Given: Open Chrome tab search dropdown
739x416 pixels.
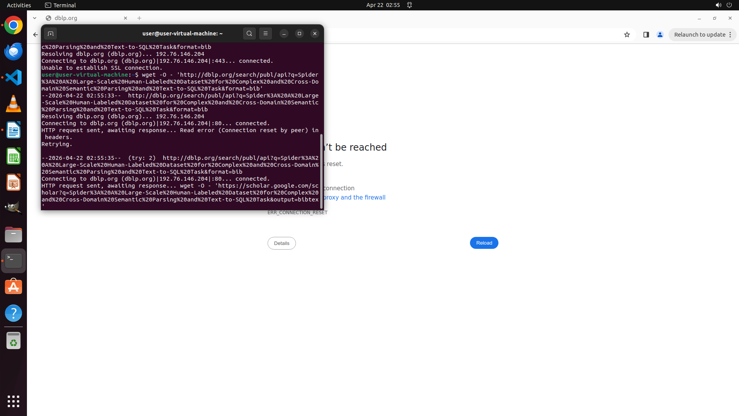Looking at the screenshot, I should coord(35,18).
